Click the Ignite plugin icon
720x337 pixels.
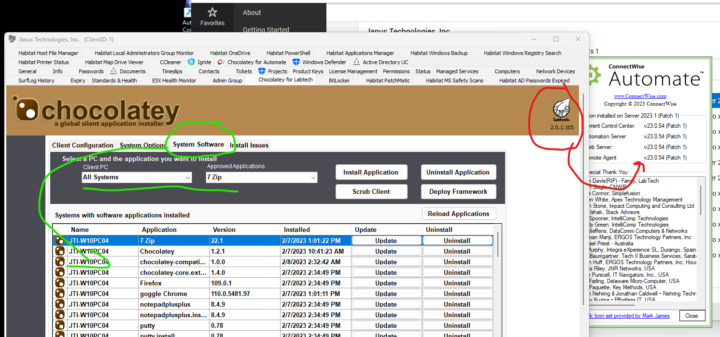pyautogui.click(x=190, y=62)
